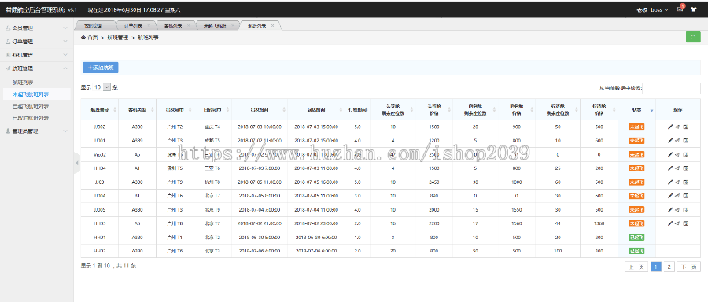
Task: Click the table search input field
Action: click(672, 89)
